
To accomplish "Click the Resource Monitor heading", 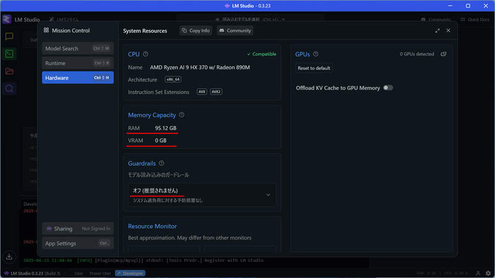I will tap(152, 226).
